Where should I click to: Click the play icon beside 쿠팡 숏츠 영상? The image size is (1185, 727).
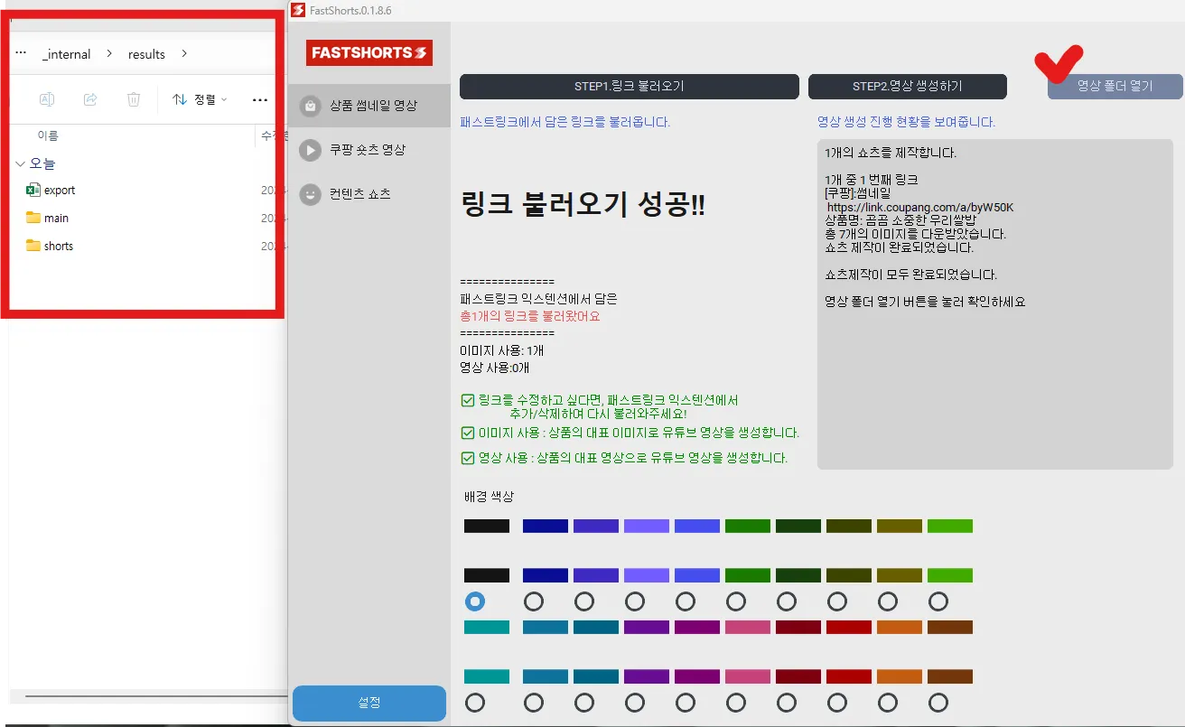click(311, 150)
